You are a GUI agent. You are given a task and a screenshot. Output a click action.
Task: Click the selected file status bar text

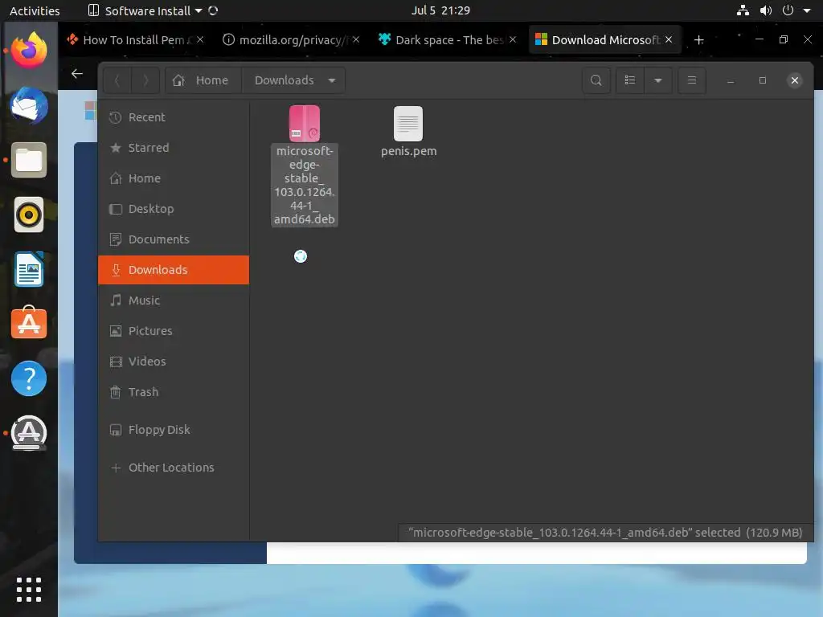(x=605, y=533)
